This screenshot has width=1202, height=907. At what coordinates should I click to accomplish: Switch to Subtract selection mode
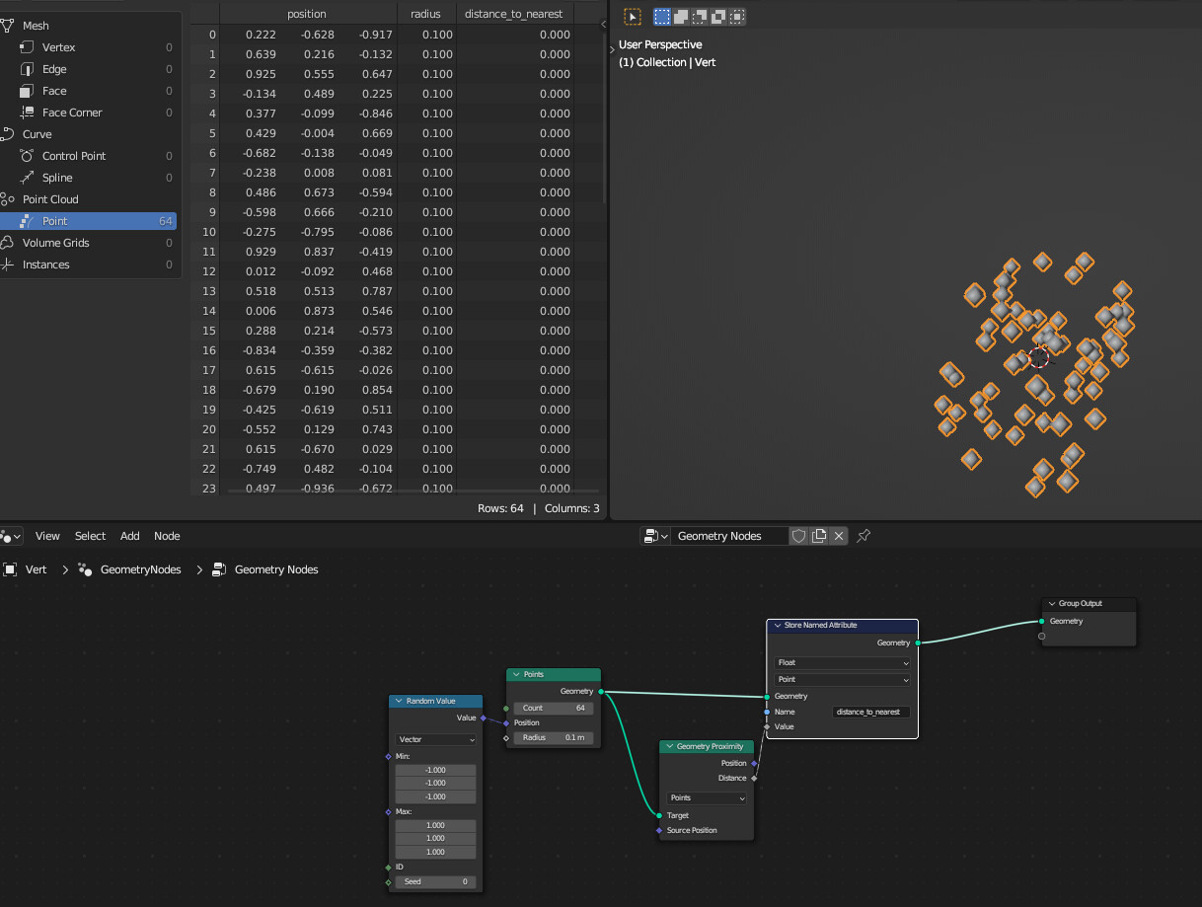click(x=699, y=16)
